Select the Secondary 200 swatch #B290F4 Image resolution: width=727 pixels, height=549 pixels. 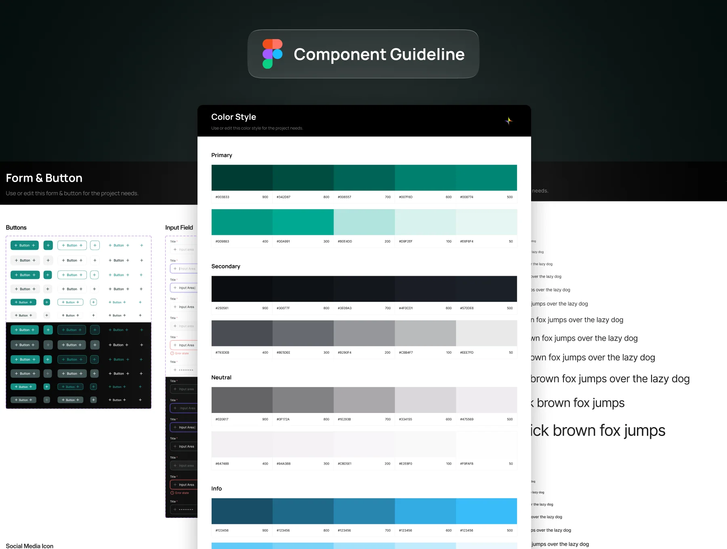[364, 333]
